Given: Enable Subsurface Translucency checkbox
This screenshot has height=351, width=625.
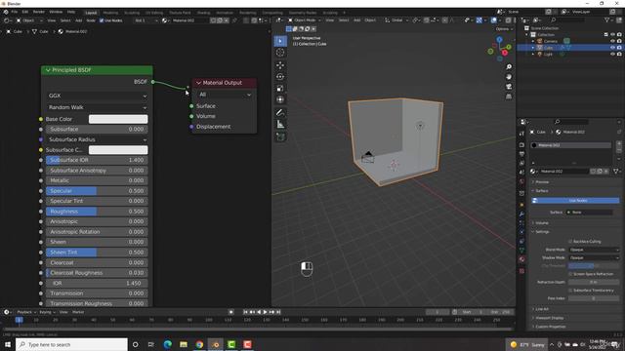Looking at the screenshot, I should [570, 291].
